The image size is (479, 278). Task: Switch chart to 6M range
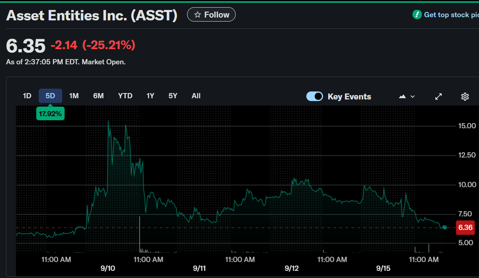99,96
